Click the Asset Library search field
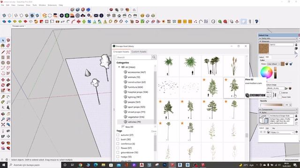The height and width of the screenshot is (168, 300). (134, 57)
